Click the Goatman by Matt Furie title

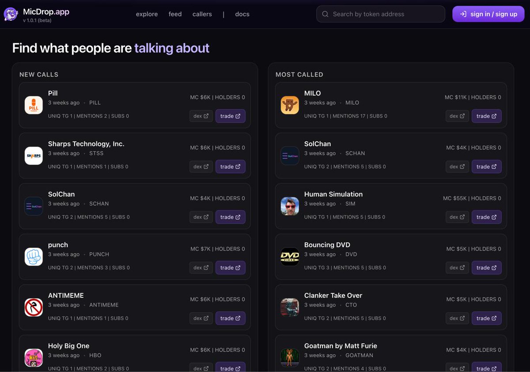point(341,346)
